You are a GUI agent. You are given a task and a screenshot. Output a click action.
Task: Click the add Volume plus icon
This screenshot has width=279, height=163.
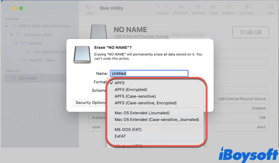click(159, 7)
